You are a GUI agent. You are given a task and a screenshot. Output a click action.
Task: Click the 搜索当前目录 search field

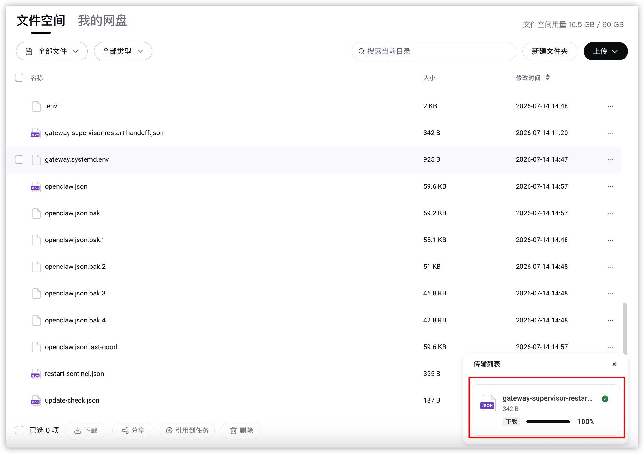pos(434,51)
